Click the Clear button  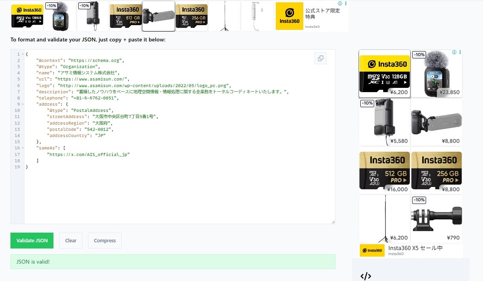[70, 240]
